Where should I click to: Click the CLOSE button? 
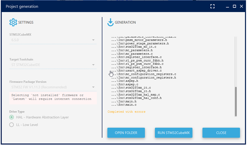(x=221, y=133)
